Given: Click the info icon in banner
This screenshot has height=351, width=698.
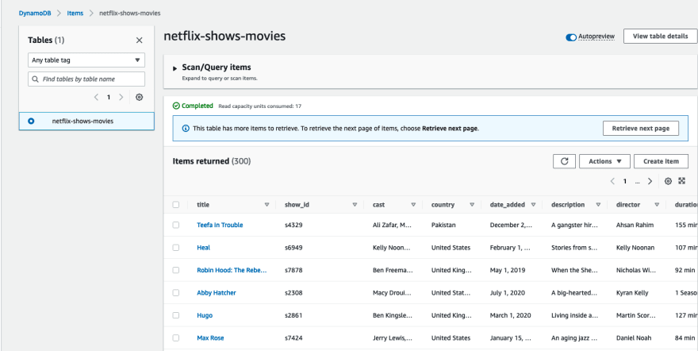Looking at the screenshot, I should coord(186,129).
